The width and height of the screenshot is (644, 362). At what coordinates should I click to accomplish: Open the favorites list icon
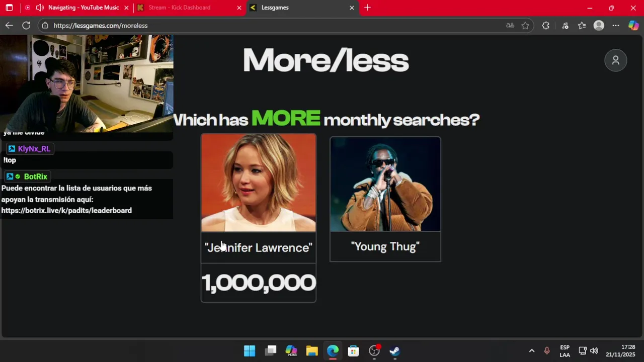(x=582, y=25)
